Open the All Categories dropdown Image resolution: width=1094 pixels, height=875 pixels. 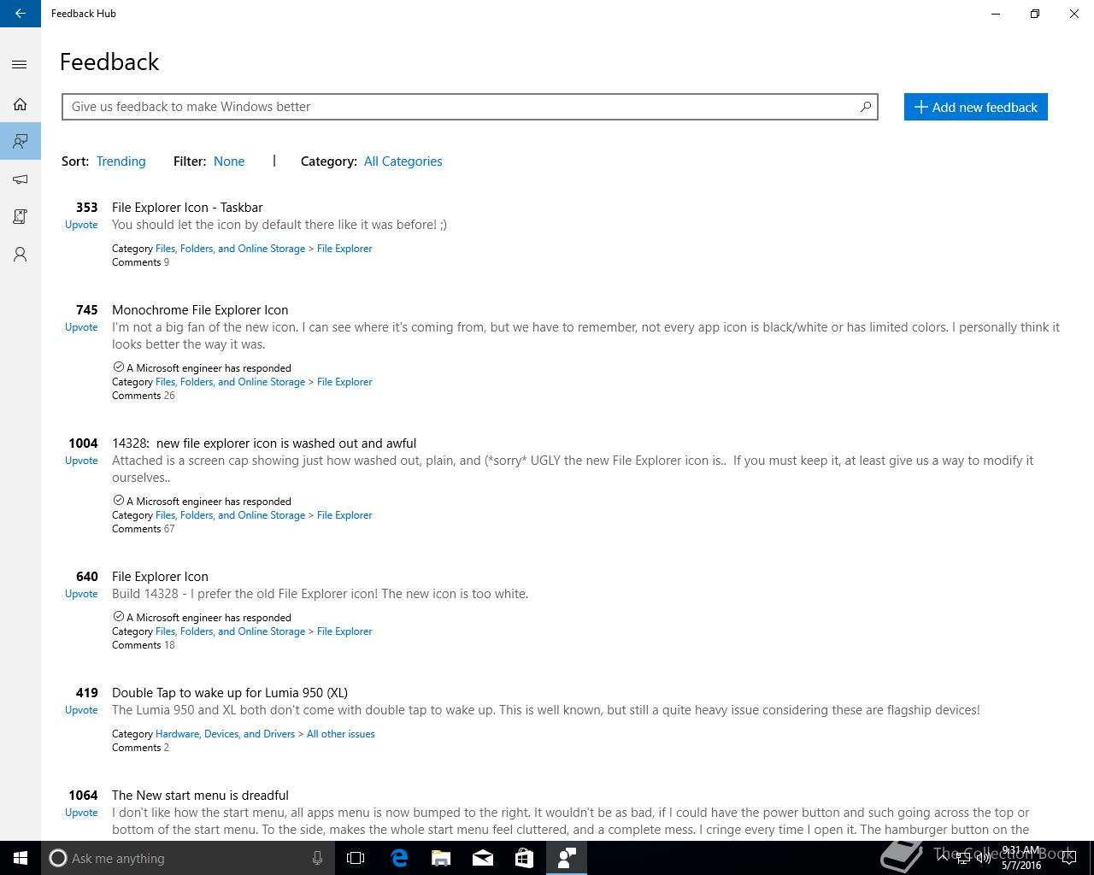(x=403, y=161)
